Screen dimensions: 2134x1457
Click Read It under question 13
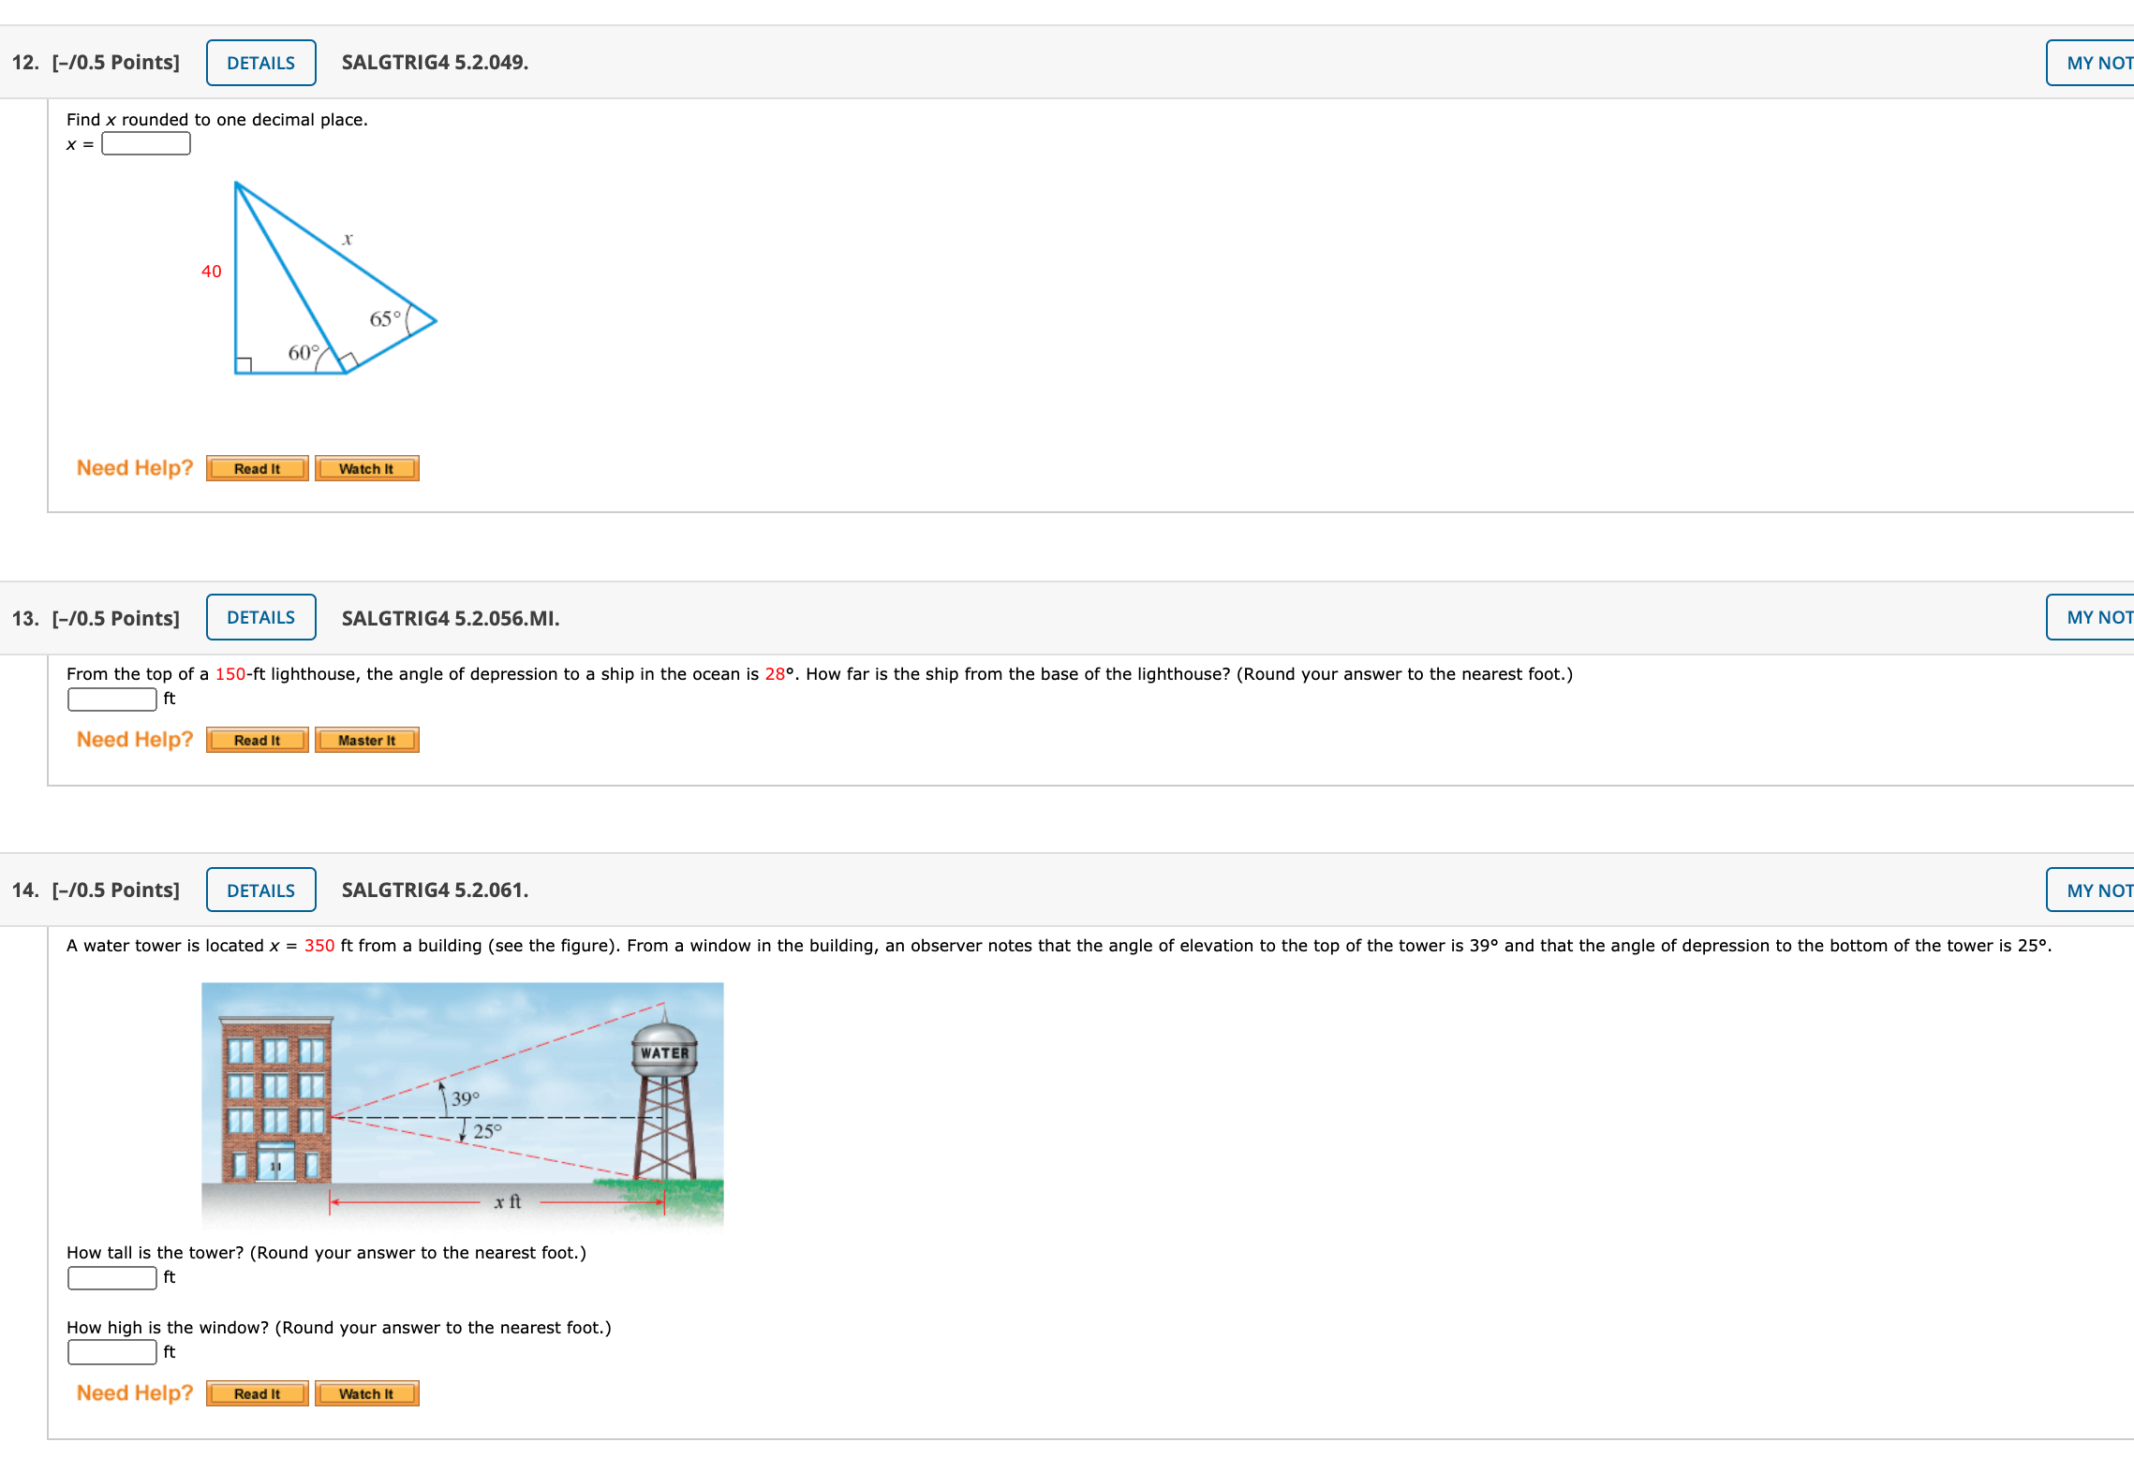257,741
